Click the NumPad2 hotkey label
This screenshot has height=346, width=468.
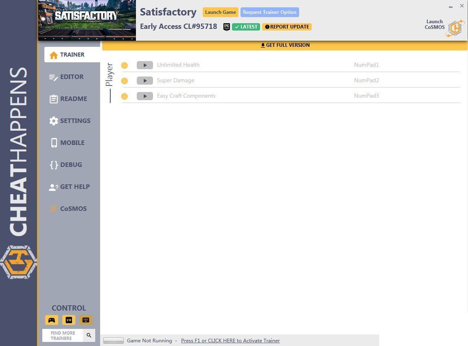click(366, 80)
